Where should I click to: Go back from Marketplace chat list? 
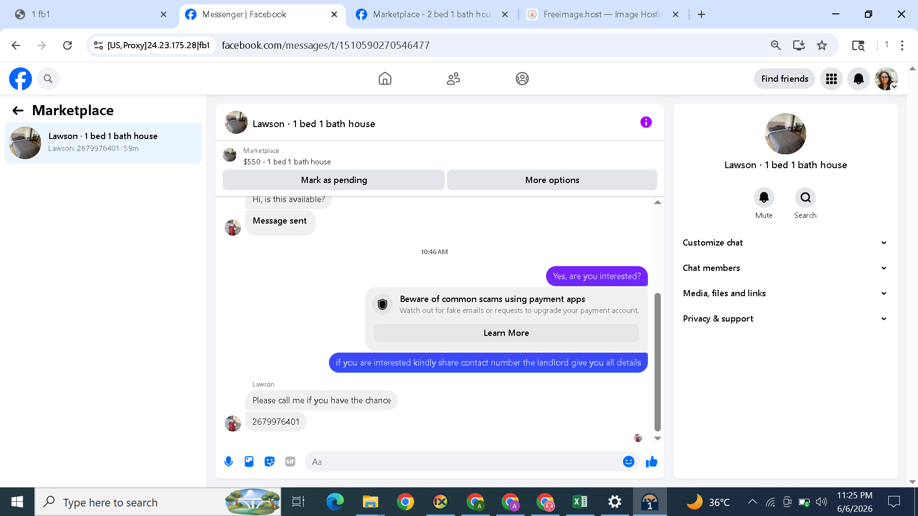coord(18,110)
